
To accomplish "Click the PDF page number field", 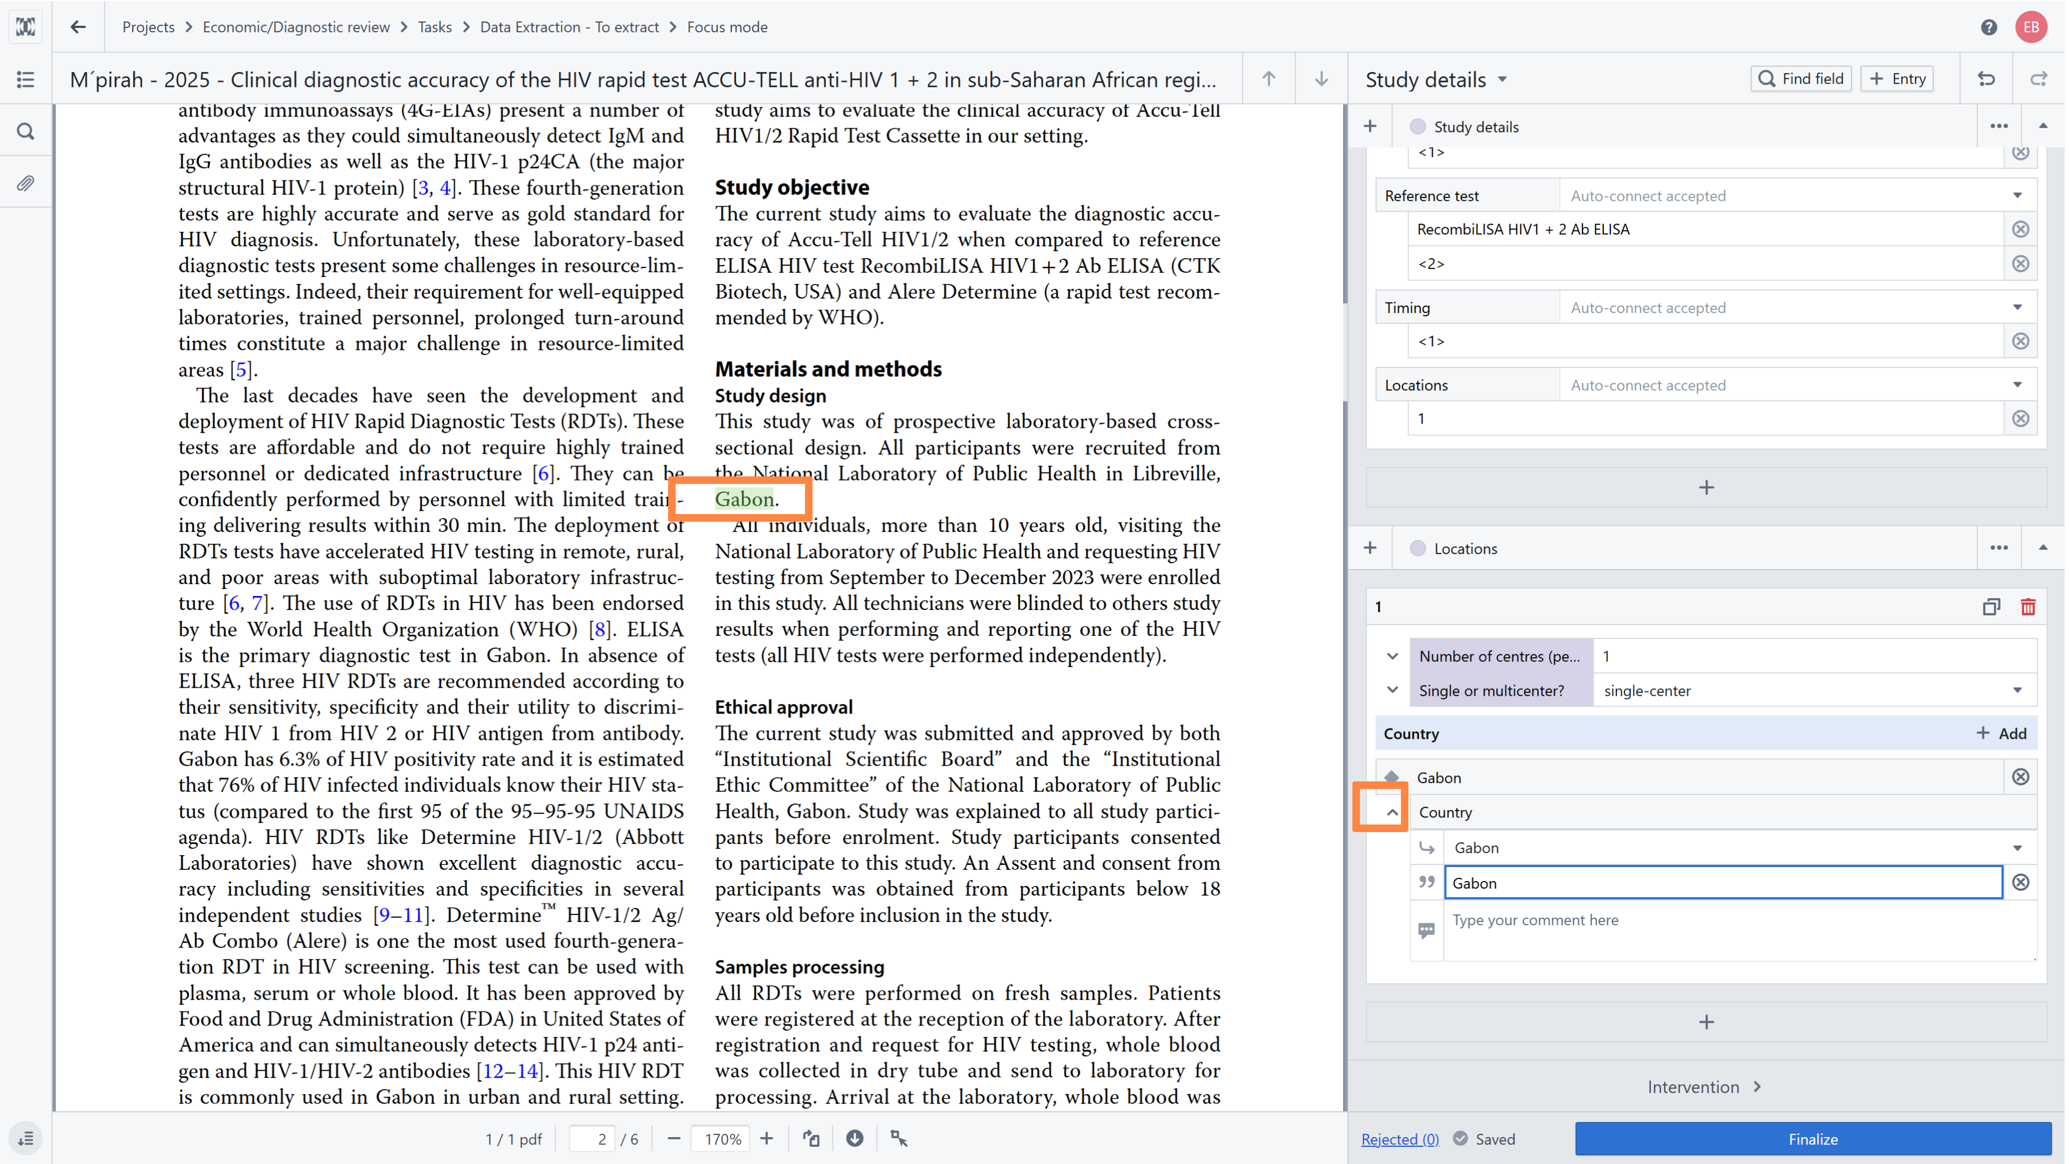I will [592, 1138].
